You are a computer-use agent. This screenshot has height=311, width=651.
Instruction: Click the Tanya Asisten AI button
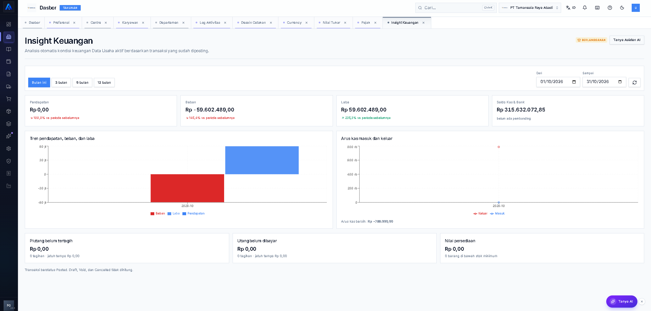coord(627,40)
